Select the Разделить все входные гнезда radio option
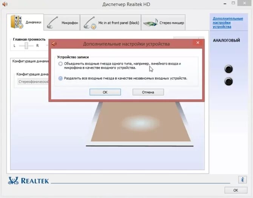 click(60, 78)
